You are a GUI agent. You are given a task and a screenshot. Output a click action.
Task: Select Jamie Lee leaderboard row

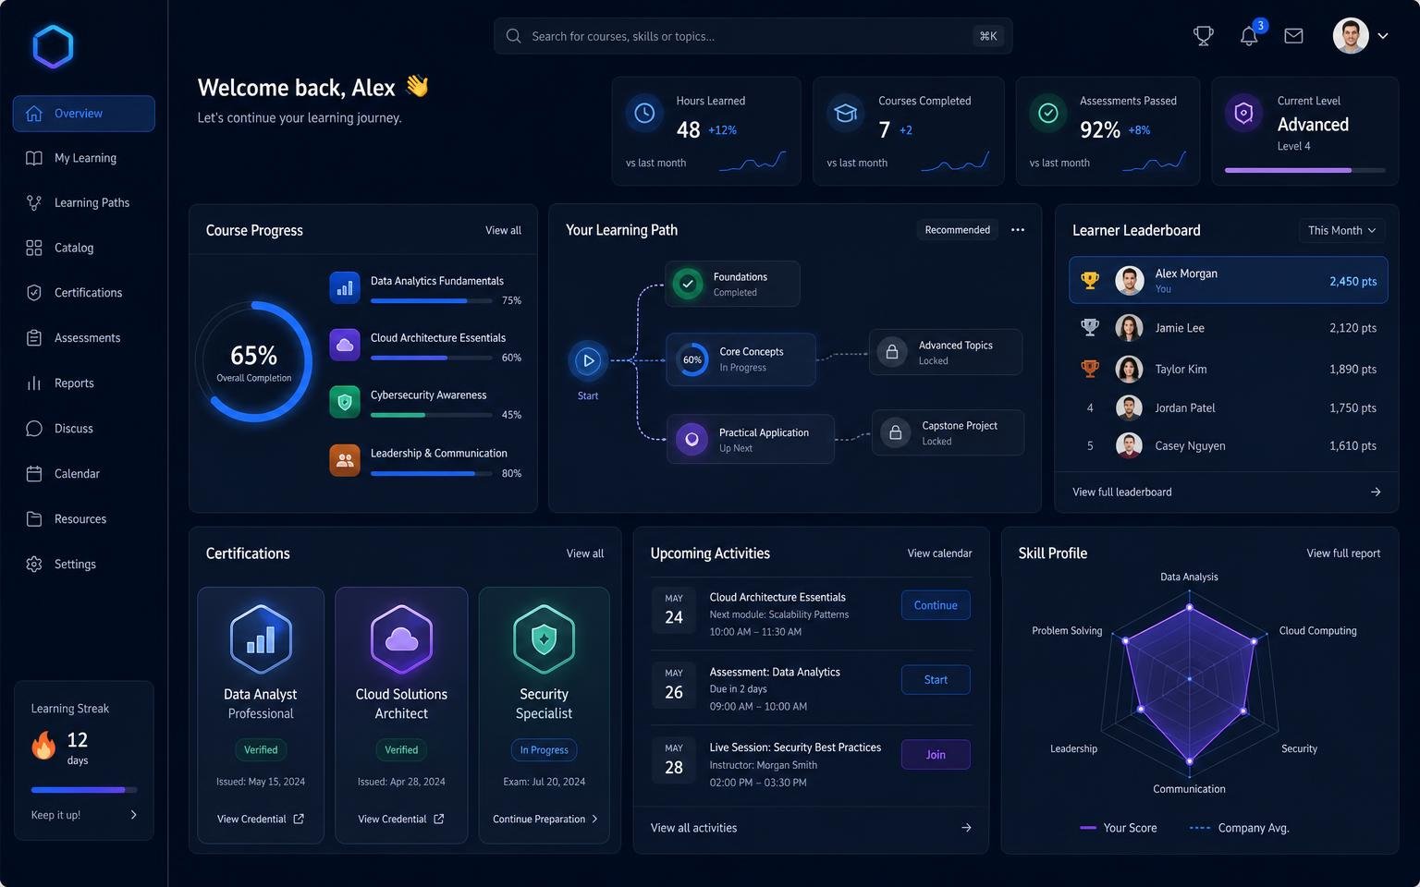point(1228,328)
